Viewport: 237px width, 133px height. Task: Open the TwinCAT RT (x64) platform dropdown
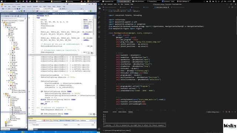pos(51,9)
